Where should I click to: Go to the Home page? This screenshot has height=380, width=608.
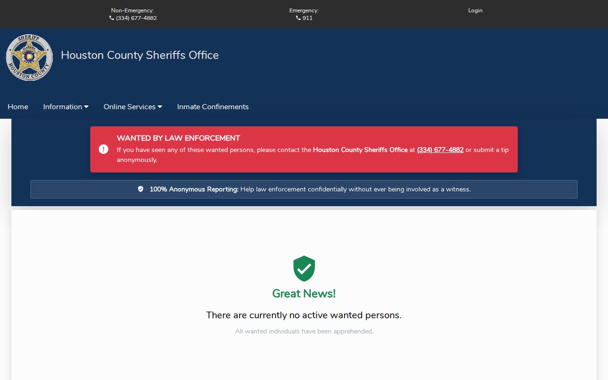[x=18, y=107]
